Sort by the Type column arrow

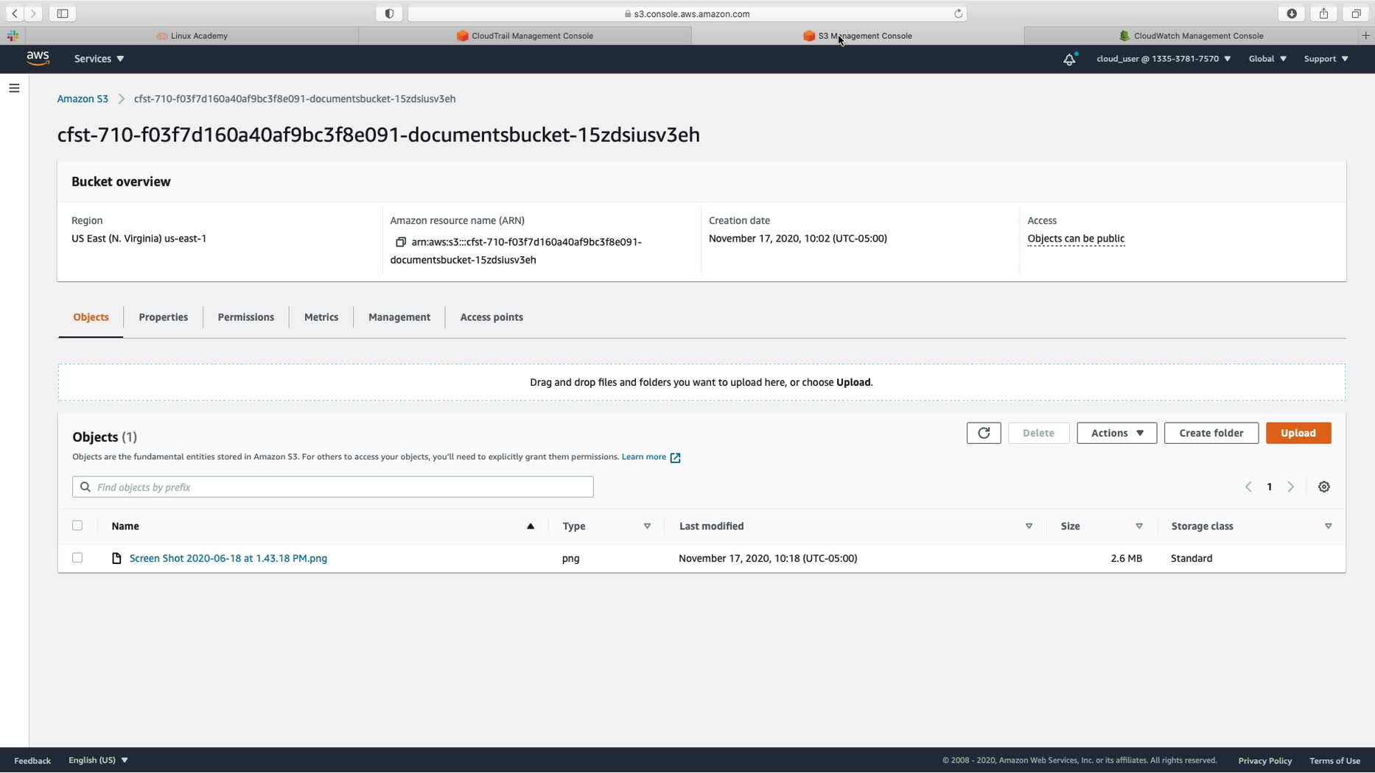[647, 526]
